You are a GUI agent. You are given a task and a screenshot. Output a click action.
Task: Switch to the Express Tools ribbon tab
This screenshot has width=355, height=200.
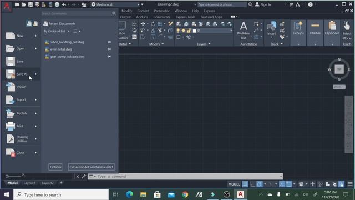(185, 17)
